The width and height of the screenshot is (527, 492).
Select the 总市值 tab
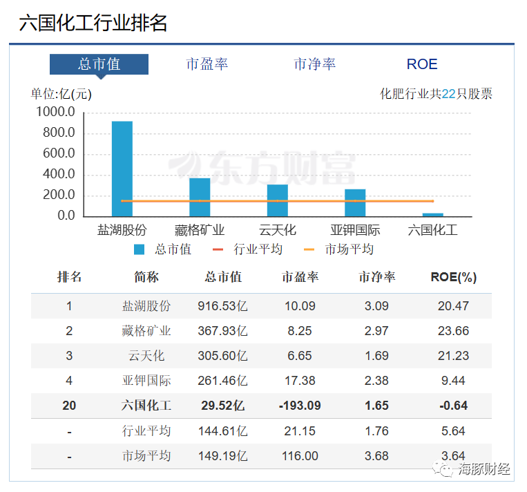pos(99,64)
